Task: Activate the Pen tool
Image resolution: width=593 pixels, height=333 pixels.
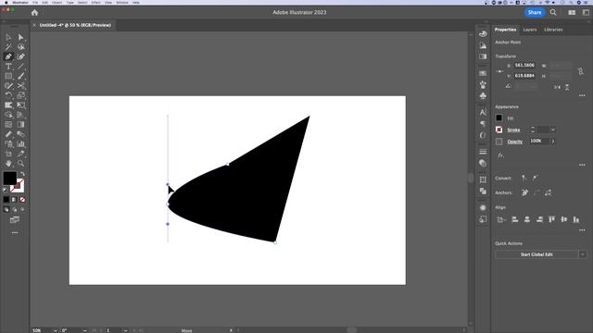Action: coord(8,56)
